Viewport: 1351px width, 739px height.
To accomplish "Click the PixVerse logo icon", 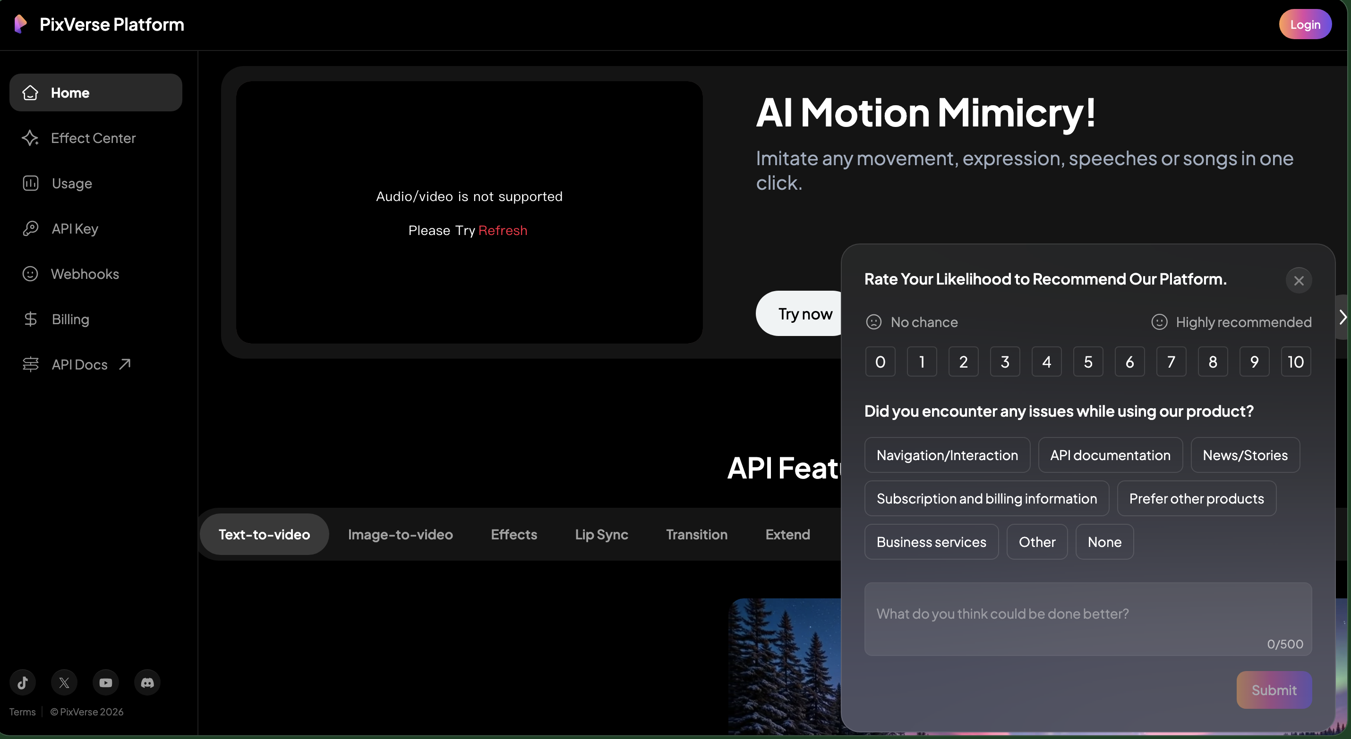I will (20, 24).
